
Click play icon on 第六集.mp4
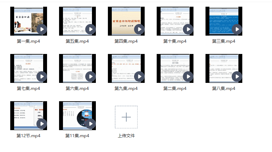[x=90, y=76]
